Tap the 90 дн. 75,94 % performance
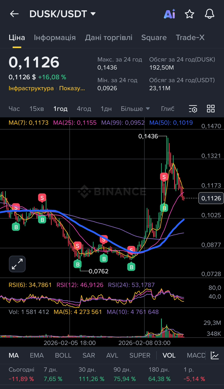This screenshot has height=389, width=224. pos(125,374)
